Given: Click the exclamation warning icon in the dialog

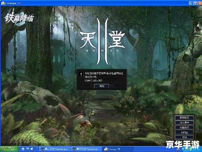Looking at the screenshot, I should [x=81, y=75].
